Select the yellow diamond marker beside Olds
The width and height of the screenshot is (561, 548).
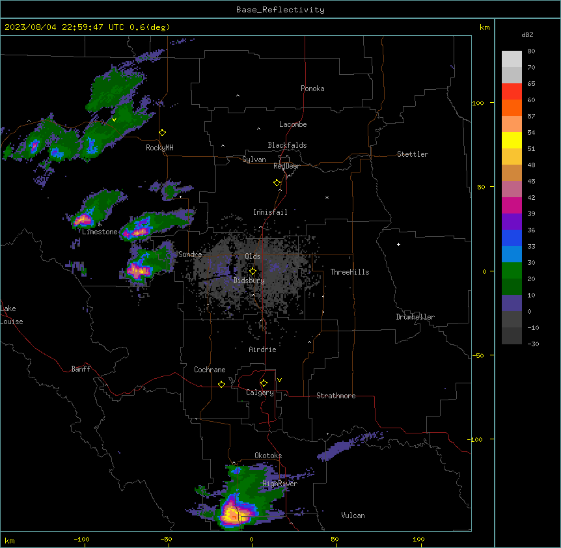point(253,271)
